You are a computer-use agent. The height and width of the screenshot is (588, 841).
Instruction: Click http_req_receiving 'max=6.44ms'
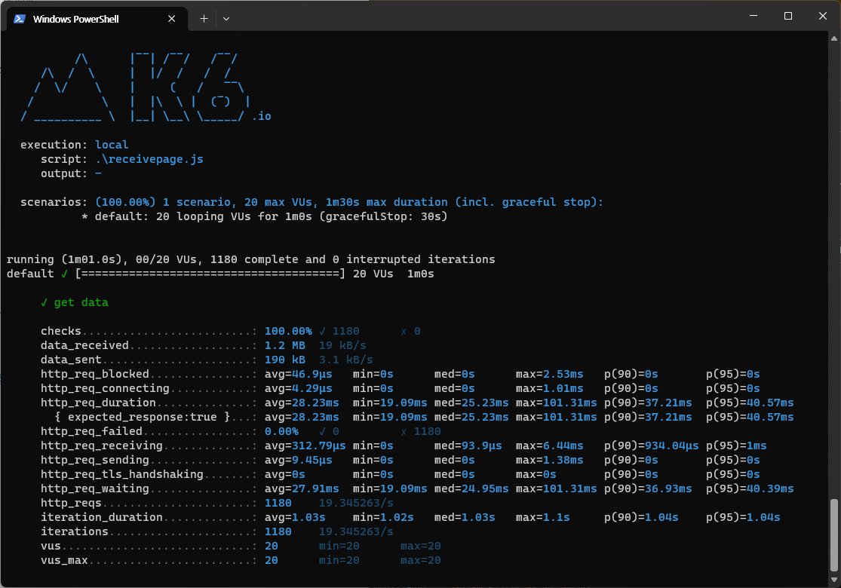click(x=549, y=446)
